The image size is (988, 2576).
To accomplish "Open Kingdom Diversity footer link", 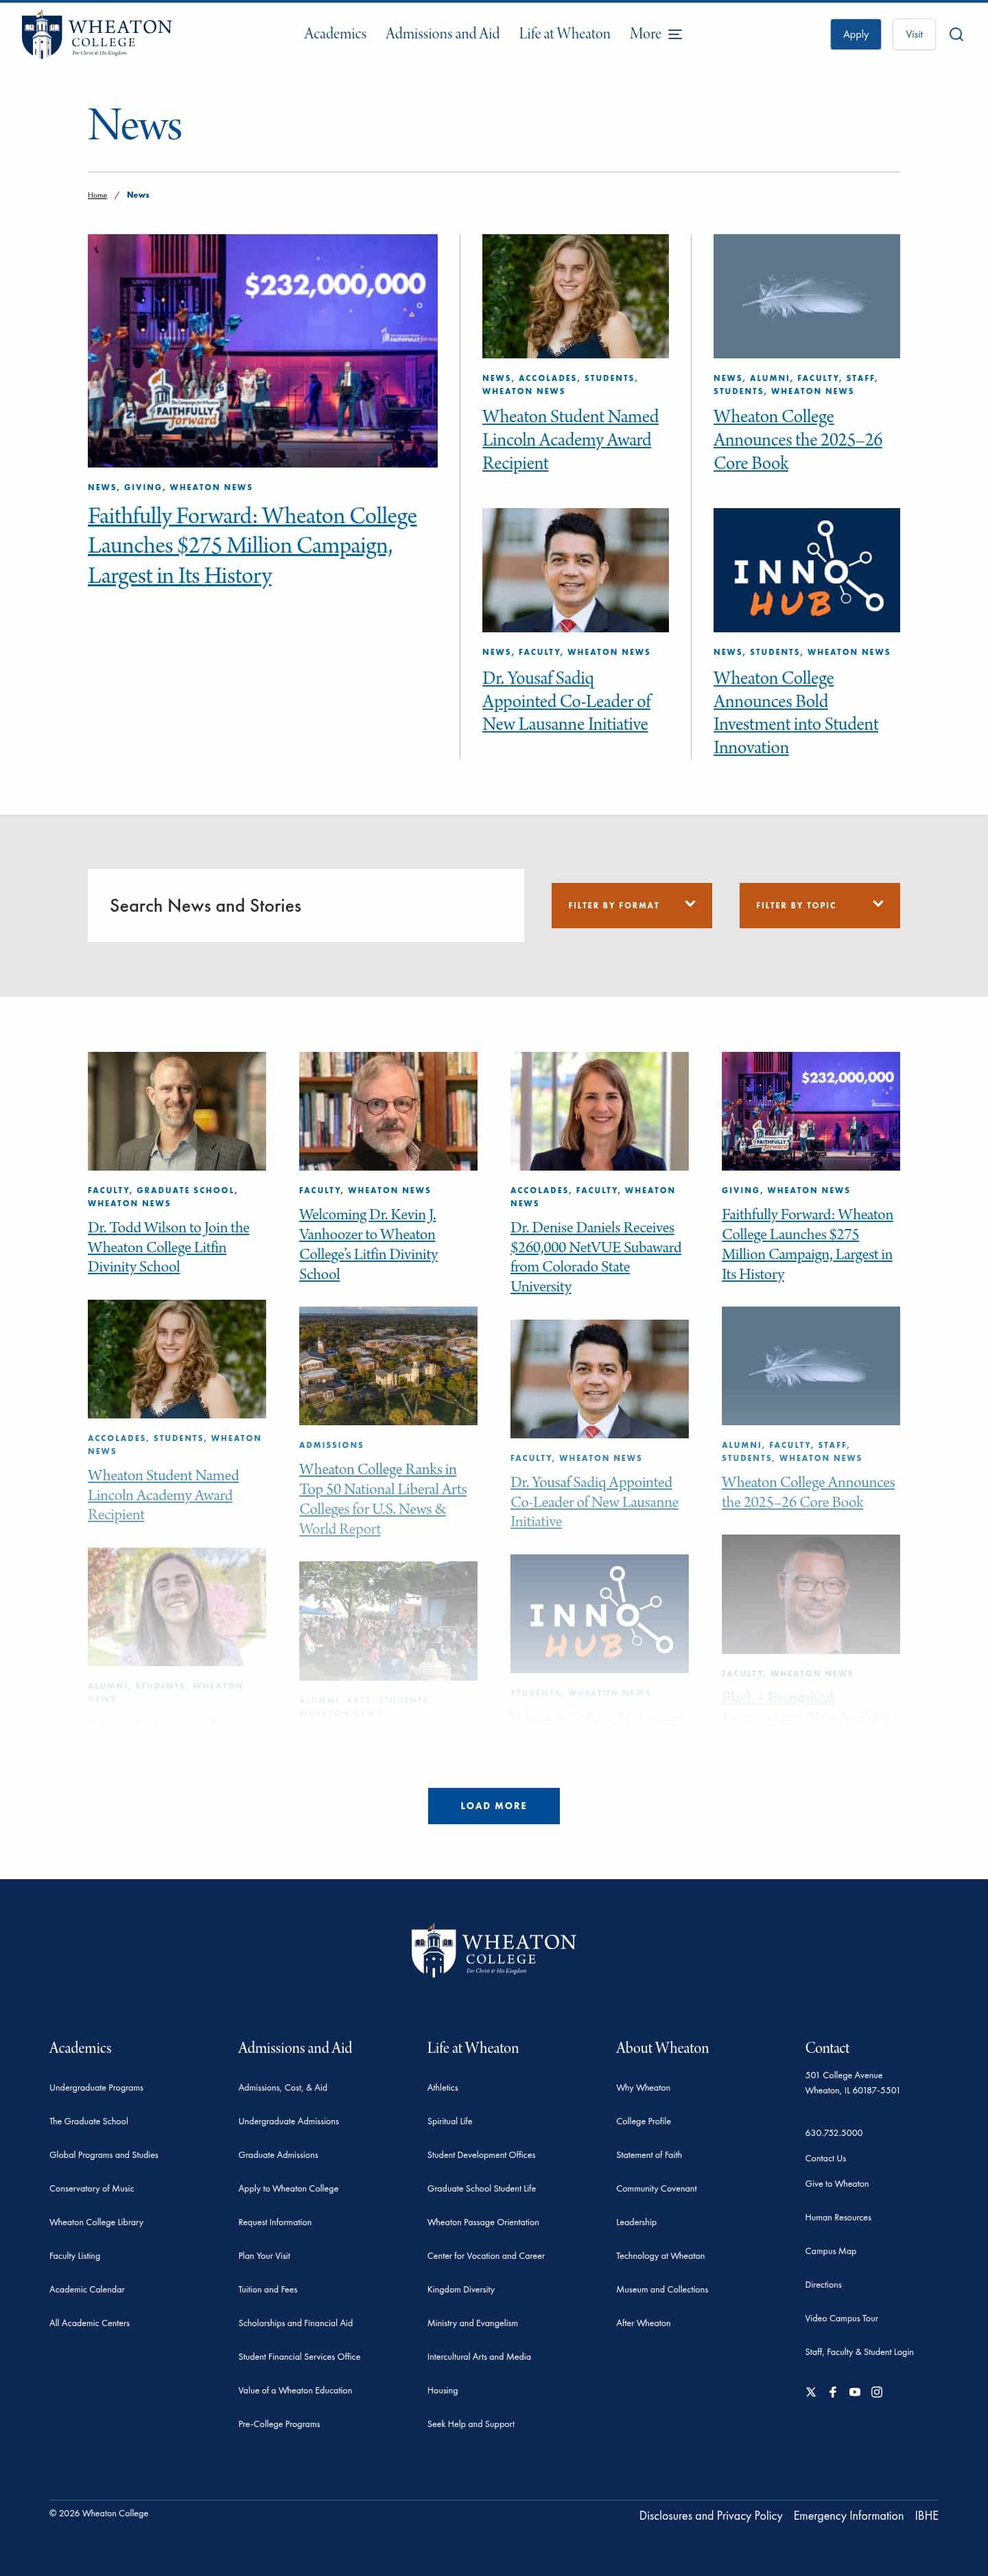I will coord(460,2289).
